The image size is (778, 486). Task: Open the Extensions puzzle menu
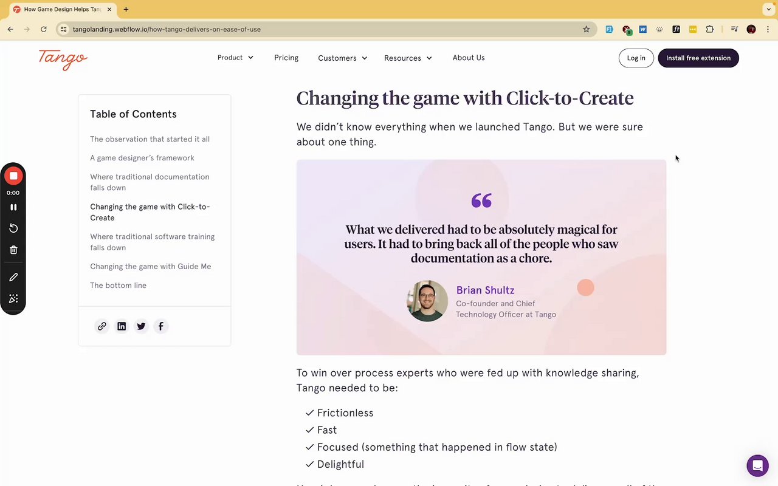[709, 29]
